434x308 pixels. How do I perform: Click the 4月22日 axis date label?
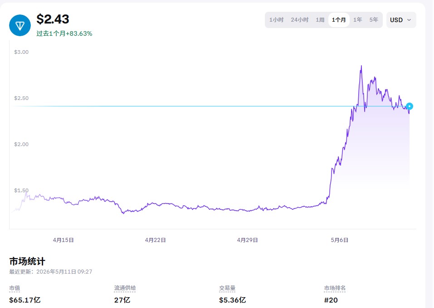click(x=155, y=240)
